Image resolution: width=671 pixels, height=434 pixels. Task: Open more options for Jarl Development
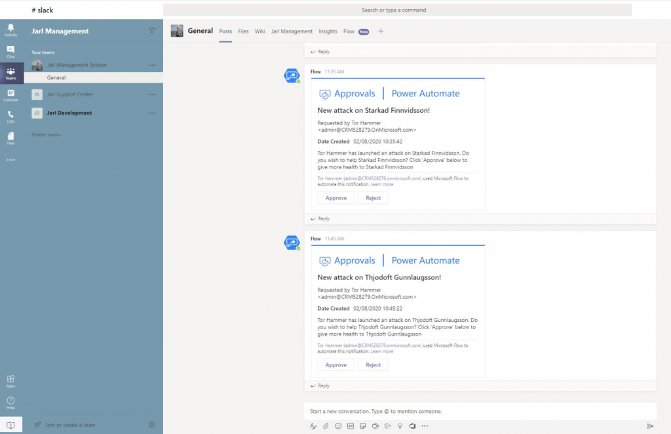152,113
